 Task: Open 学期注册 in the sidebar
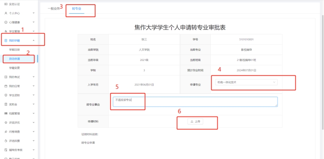click(14, 50)
